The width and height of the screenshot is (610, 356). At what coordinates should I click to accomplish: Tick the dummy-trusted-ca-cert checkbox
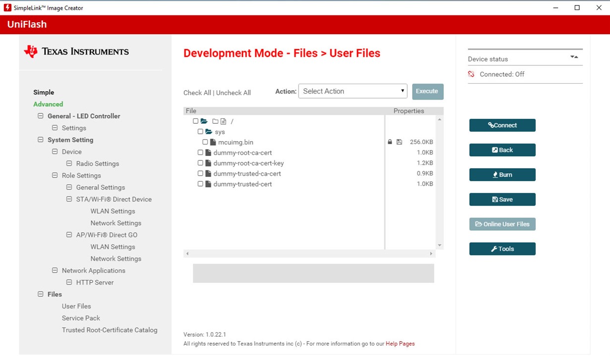coord(200,173)
